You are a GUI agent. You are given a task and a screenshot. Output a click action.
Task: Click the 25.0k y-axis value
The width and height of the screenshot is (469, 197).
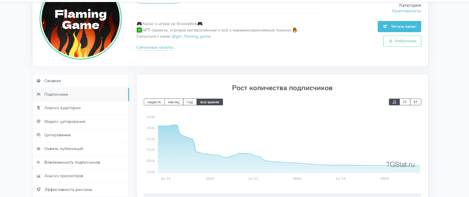pos(151,172)
